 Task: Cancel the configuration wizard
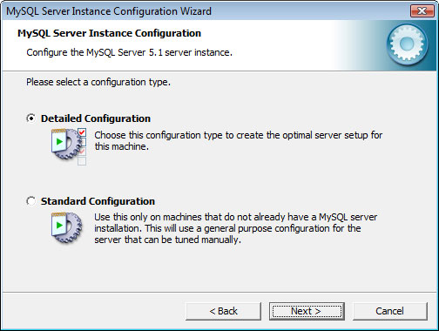390,311
